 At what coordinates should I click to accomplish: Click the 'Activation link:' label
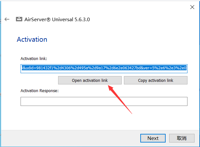click(x=34, y=59)
